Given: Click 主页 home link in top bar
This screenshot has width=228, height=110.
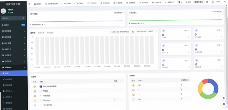Looking at the screenshot, I should pyautogui.click(x=188, y=2).
